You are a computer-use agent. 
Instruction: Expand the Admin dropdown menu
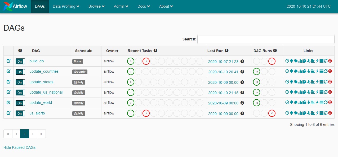coord(121,6)
